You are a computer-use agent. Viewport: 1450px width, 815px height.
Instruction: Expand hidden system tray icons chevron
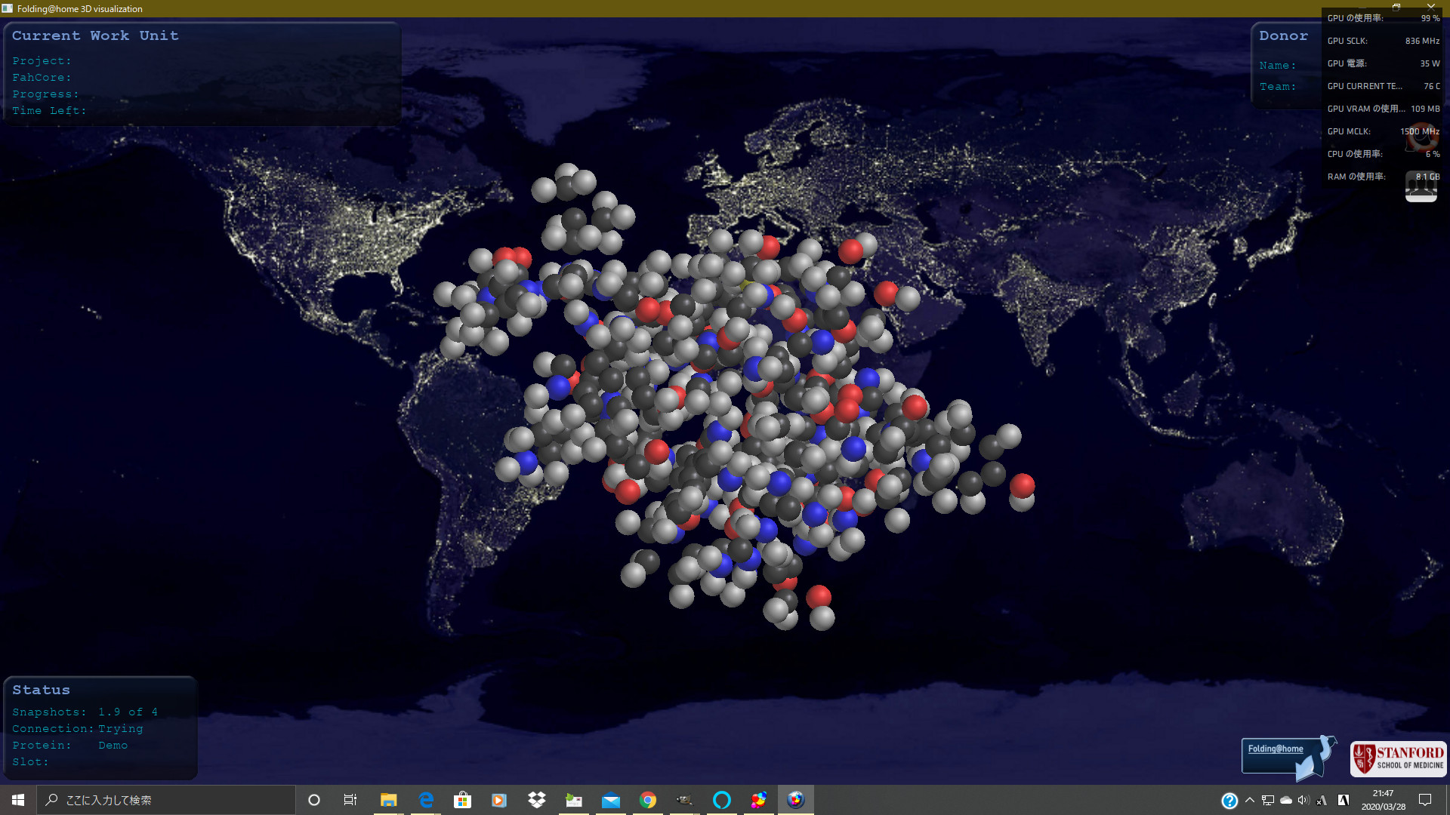[x=1250, y=800]
